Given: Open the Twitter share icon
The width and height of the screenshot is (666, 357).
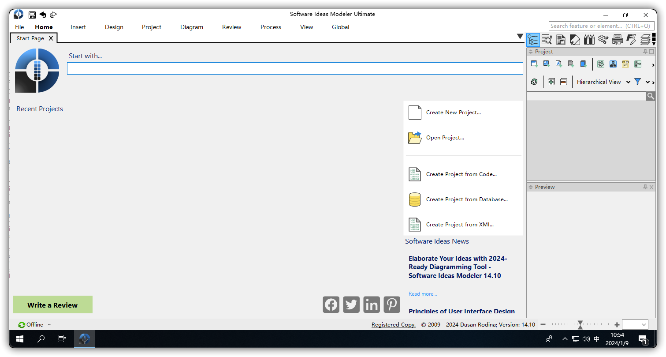Looking at the screenshot, I should (x=351, y=304).
